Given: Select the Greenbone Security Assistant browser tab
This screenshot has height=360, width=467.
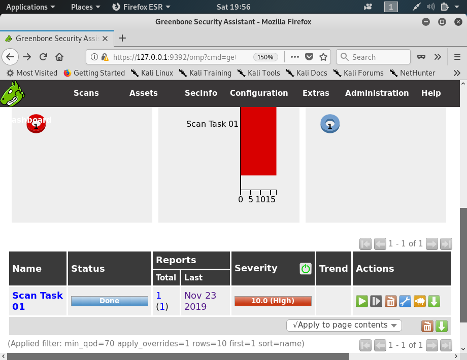Looking at the screenshot, I should click(x=56, y=39).
